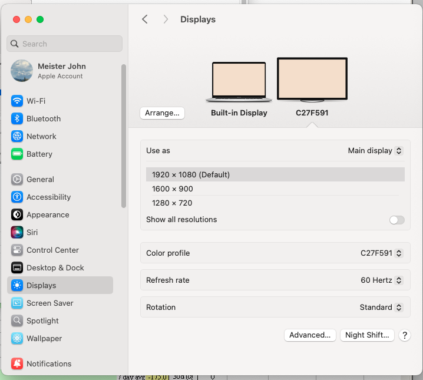Click the Wi-Fi icon in sidebar
423x380 pixels.
pyautogui.click(x=17, y=101)
